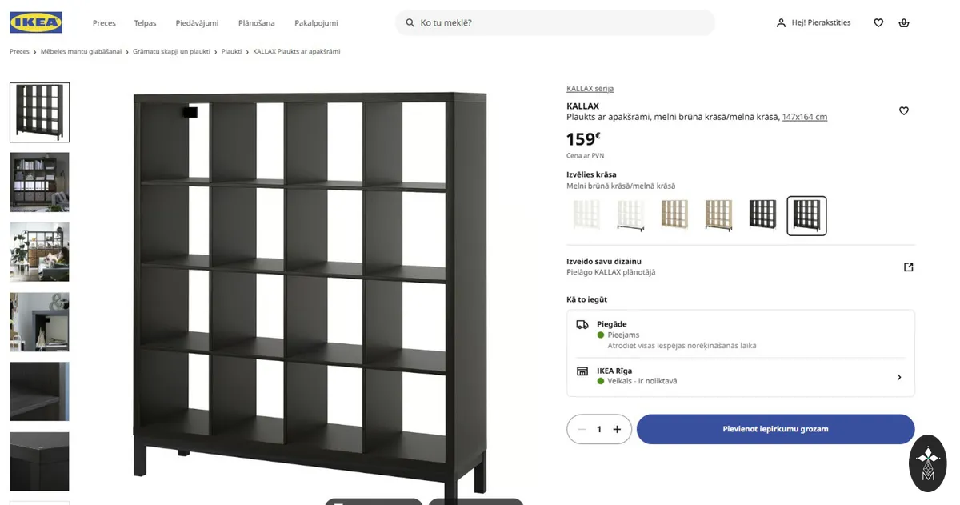Click the IKEA logo

[x=36, y=22]
